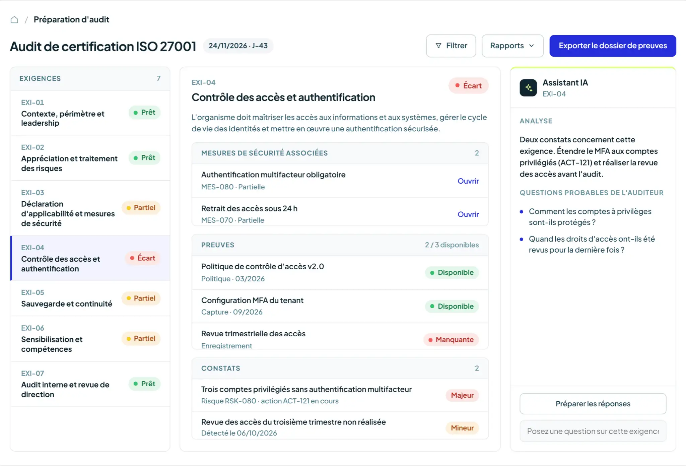
Task: Select requirement EXI-05 Sauvegarde et continuité
Action: (x=90, y=298)
